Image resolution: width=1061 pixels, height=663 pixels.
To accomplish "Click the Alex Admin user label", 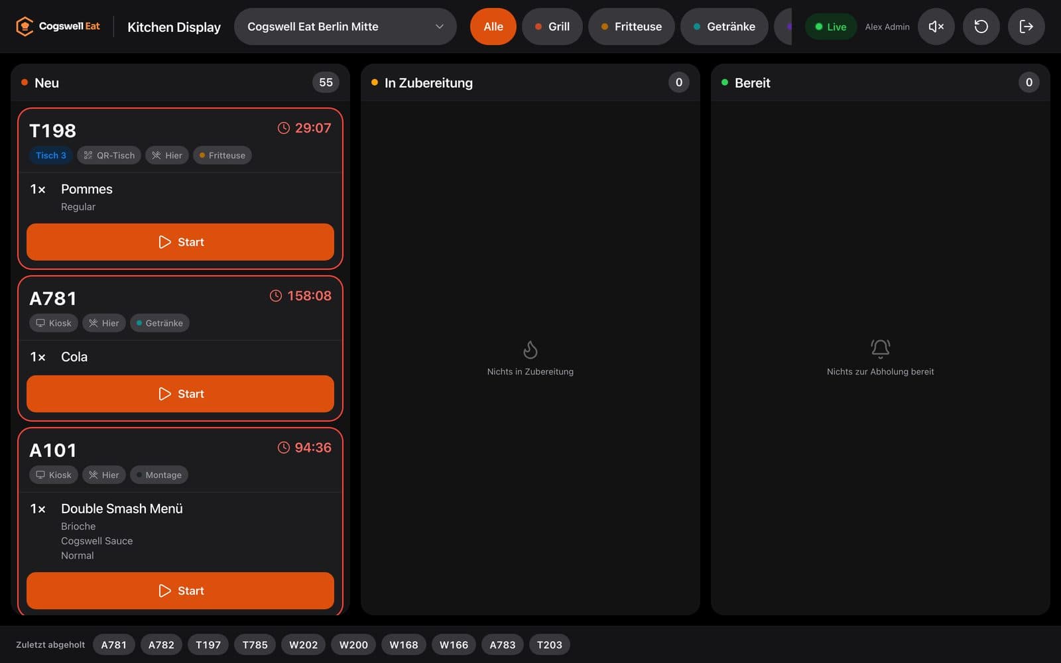I will [887, 27].
